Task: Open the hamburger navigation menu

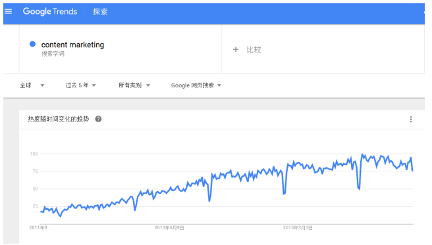Action: (9, 12)
